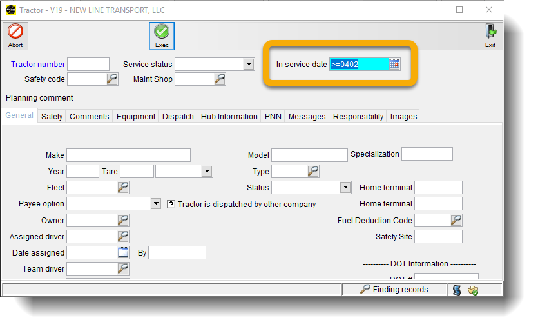This screenshot has height=331, width=538.
Task: Minimize the Tractor window
Action: coord(430,10)
